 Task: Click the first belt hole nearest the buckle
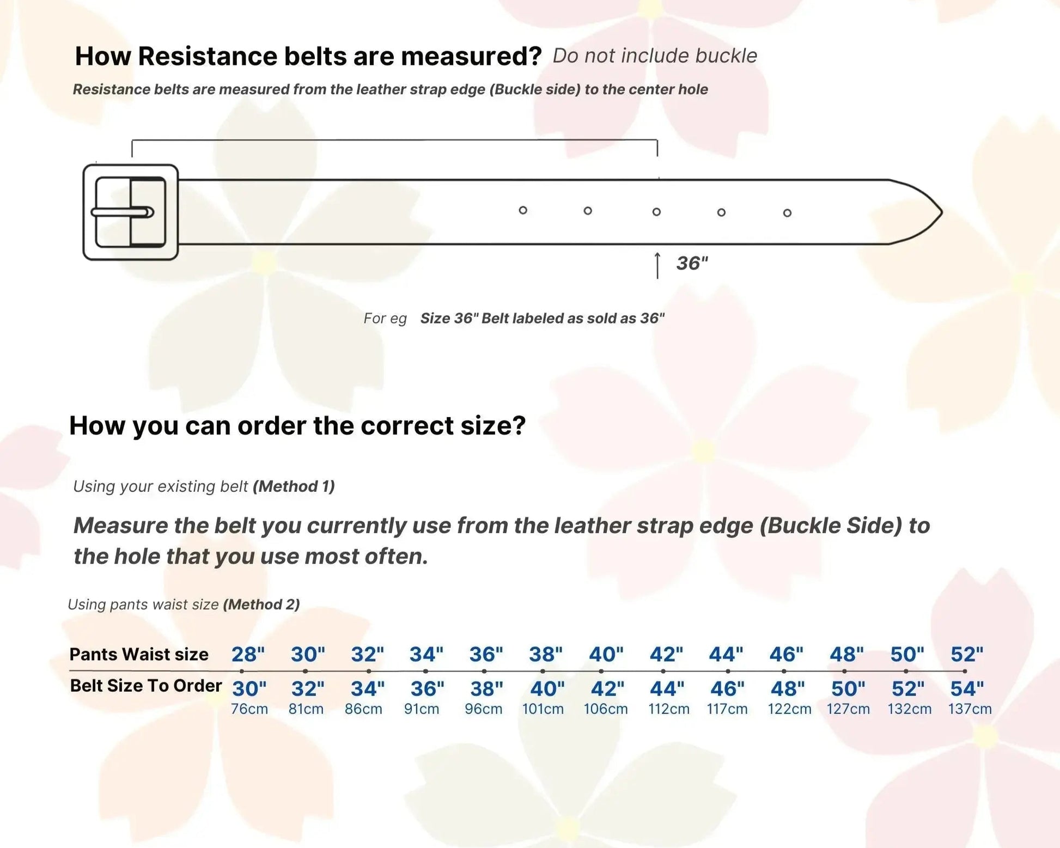tap(523, 210)
